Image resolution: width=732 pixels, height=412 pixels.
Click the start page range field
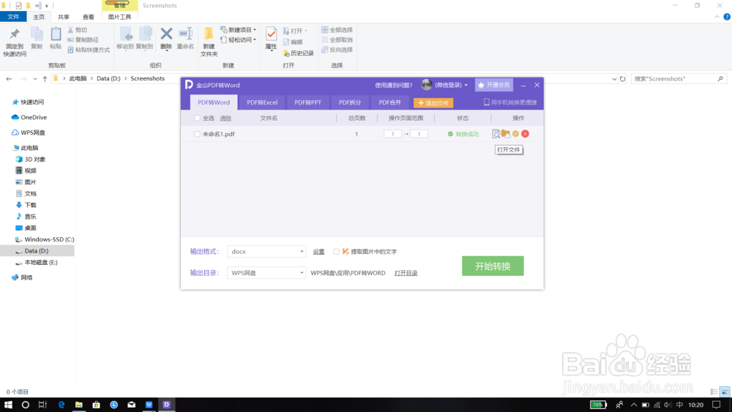pyautogui.click(x=392, y=134)
